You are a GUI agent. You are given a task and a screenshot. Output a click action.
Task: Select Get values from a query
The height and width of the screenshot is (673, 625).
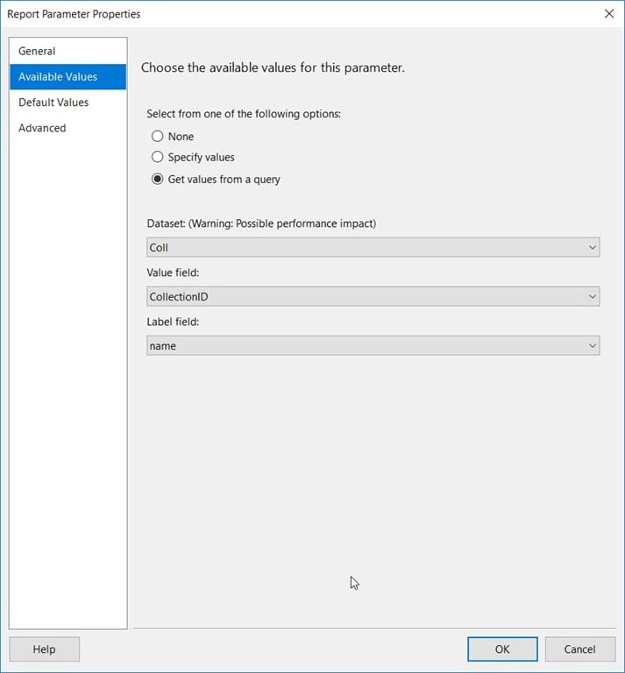(158, 179)
